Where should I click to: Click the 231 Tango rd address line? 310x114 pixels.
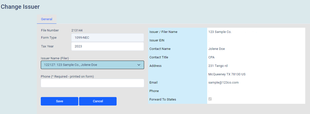click(x=218, y=66)
